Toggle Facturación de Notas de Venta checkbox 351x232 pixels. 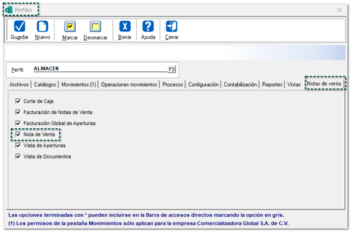[18, 112]
